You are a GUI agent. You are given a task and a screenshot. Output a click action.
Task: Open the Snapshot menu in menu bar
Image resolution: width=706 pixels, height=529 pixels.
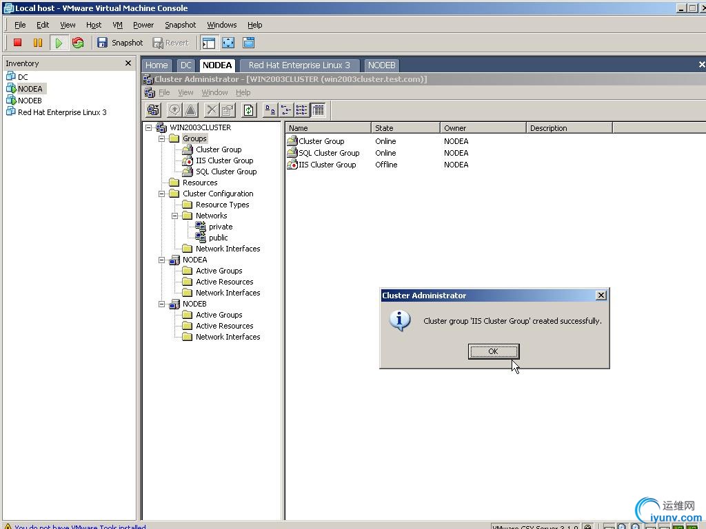point(180,25)
